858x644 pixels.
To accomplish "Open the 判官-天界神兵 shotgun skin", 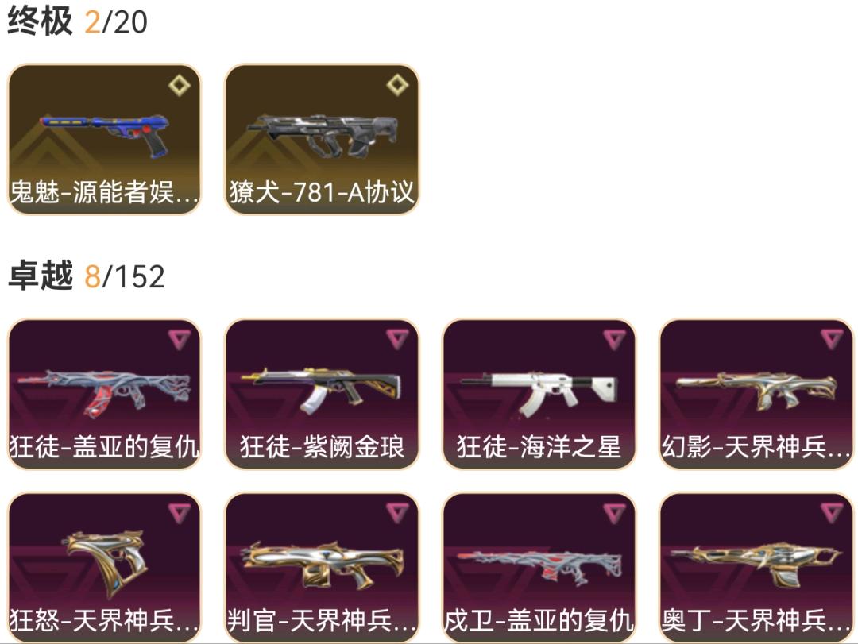I will click(322, 568).
